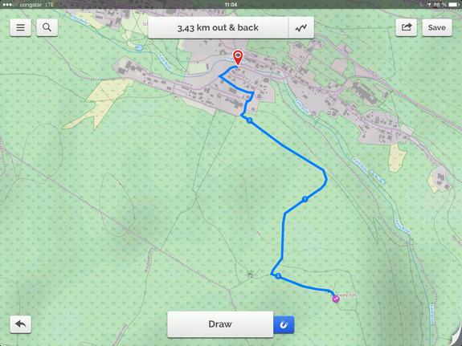Click the kilometer 1 route marker
Viewport: 462px width, 346px height.
pos(305,199)
